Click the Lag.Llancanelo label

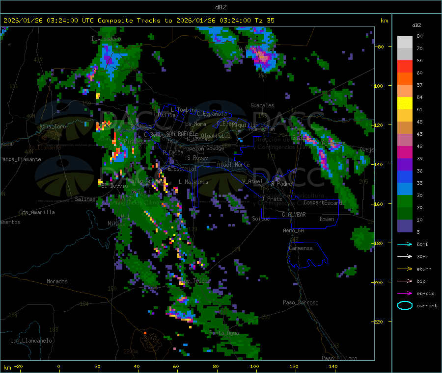(31, 341)
